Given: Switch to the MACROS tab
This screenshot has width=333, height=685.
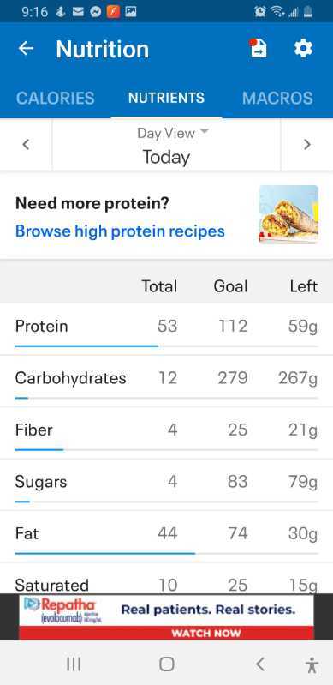Looking at the screenshot, I should [x=277, y=98].
